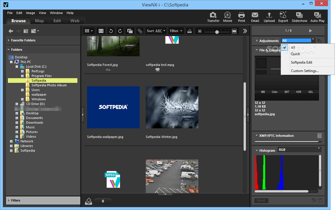Go to next image in 1/9 navigator

[x=310, y=31]
